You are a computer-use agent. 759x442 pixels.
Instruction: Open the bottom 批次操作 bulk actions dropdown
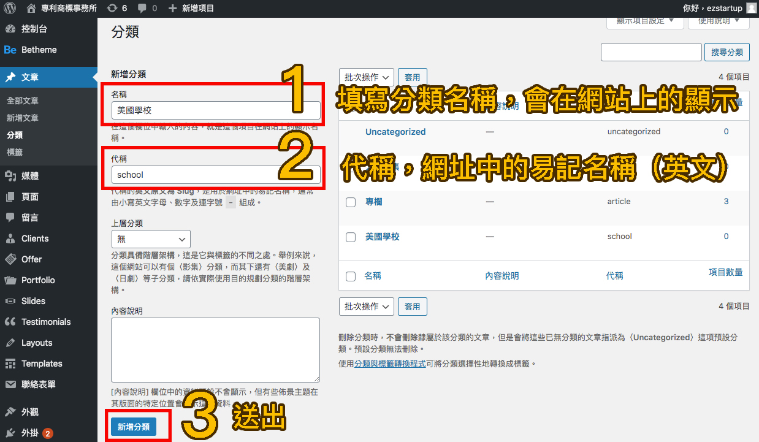(x=366, y=307)
